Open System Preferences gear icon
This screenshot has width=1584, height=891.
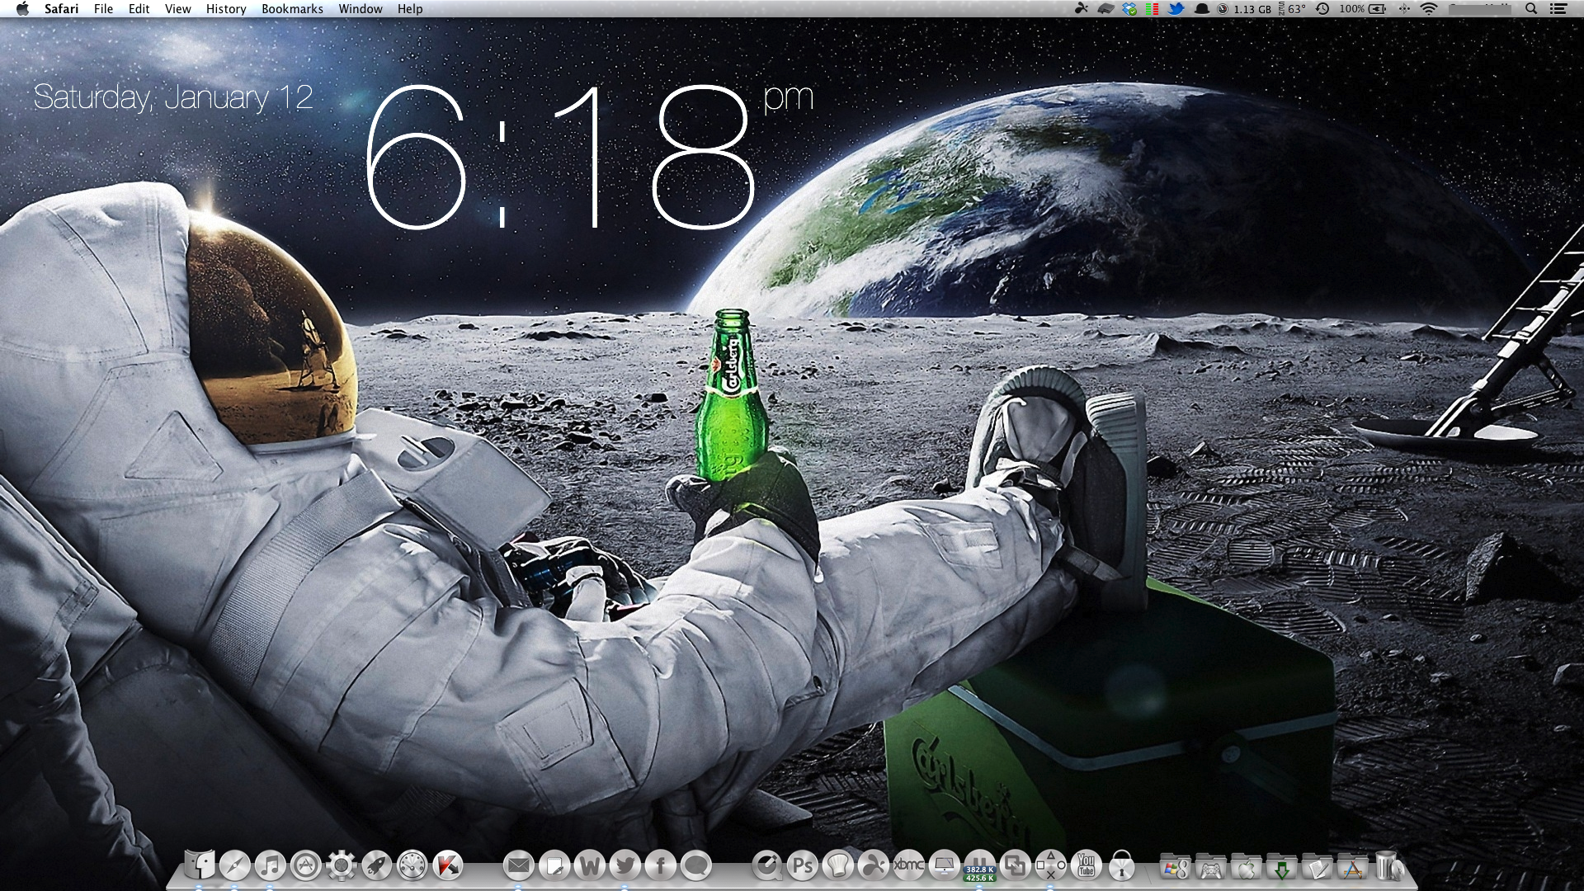pyautogui.click(x=342, y=865)
